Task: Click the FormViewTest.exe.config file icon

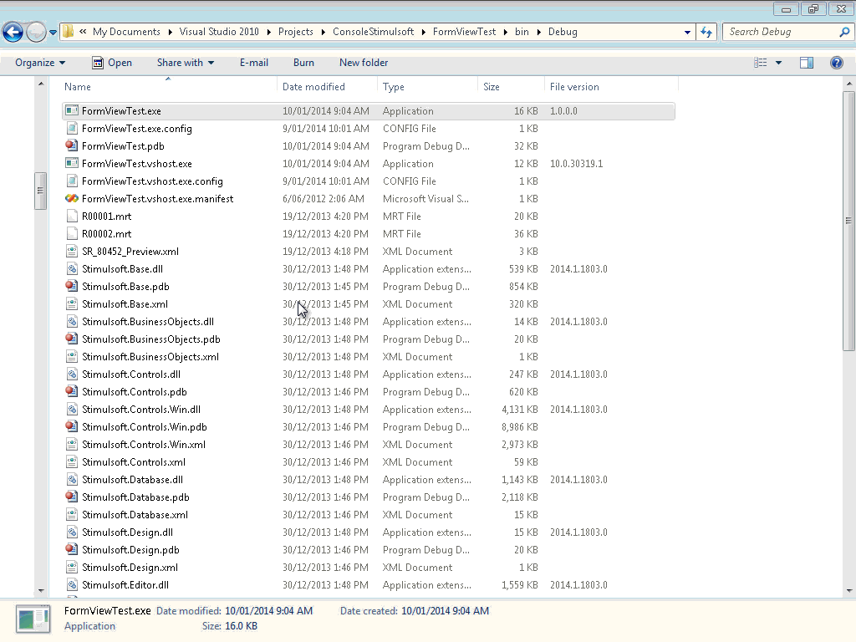Action: point(72,128)
